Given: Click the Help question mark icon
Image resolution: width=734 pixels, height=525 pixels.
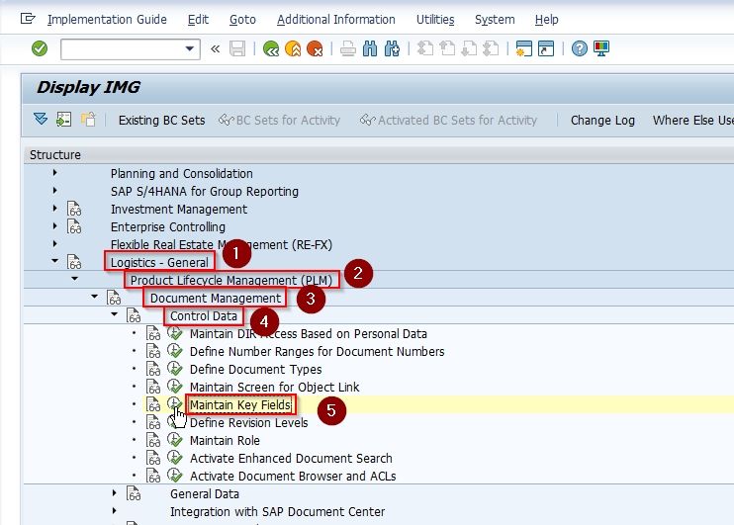Looking at the screenshot, I should pos(579,48).
